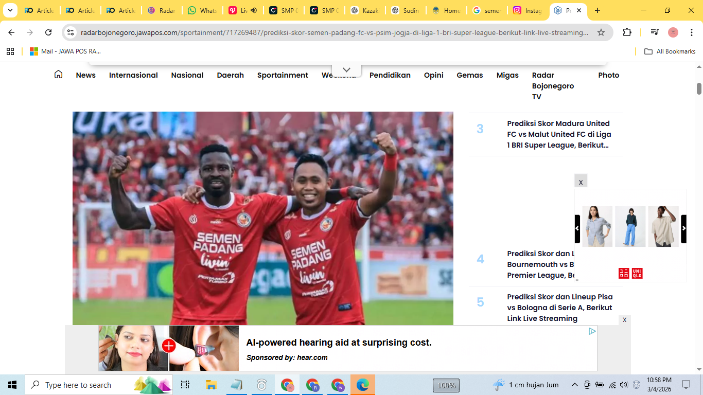Open the weather widget 1 cm hujan
The height and width of the screenshot is (395, 703).
coord(526,385)
